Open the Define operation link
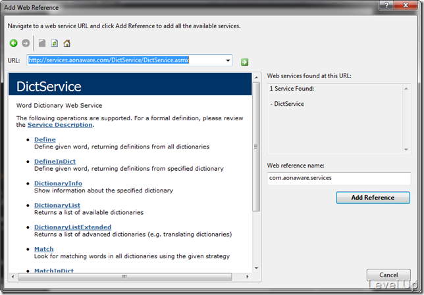Screen dimensions: 424x295 (x=45, y=139)
